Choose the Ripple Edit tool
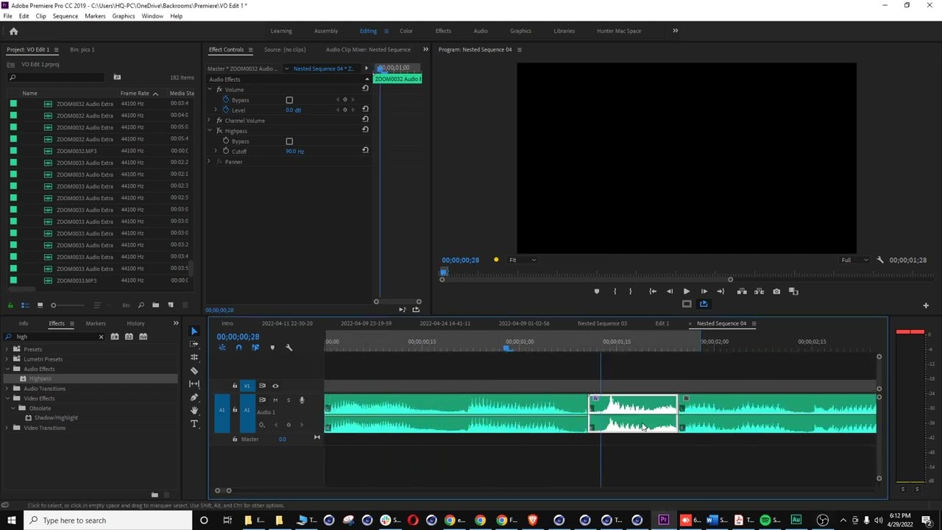The image size is (942, 530). pos(194,358)
